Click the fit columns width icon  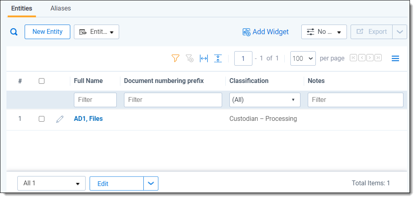[204, 58]
